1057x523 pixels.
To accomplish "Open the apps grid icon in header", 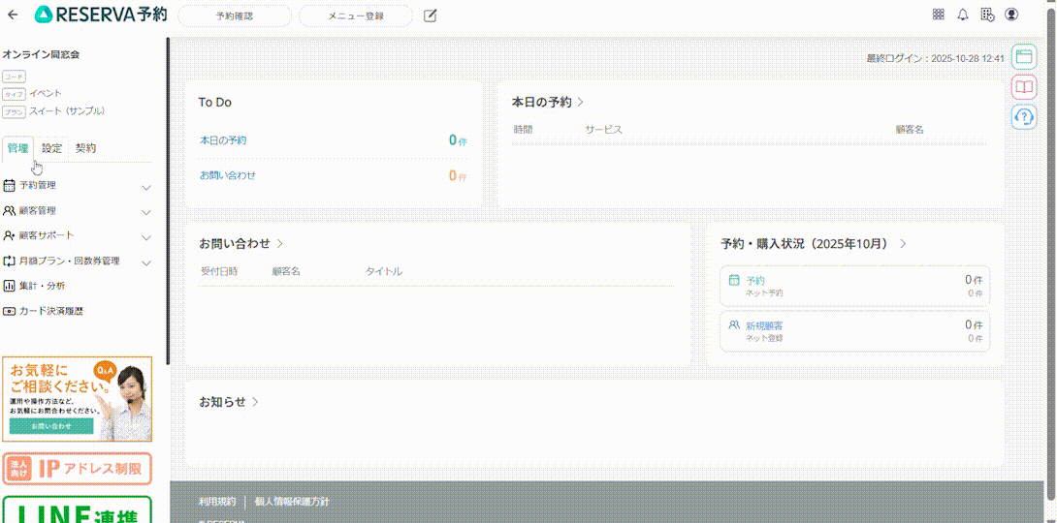I will tap(938, 15).
